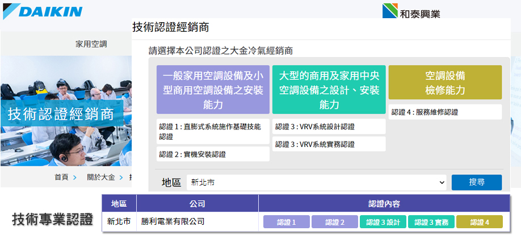Click the blue 搜尋 button
The width and height of the screenshot is (521, 239).
(x=477, y=182)
